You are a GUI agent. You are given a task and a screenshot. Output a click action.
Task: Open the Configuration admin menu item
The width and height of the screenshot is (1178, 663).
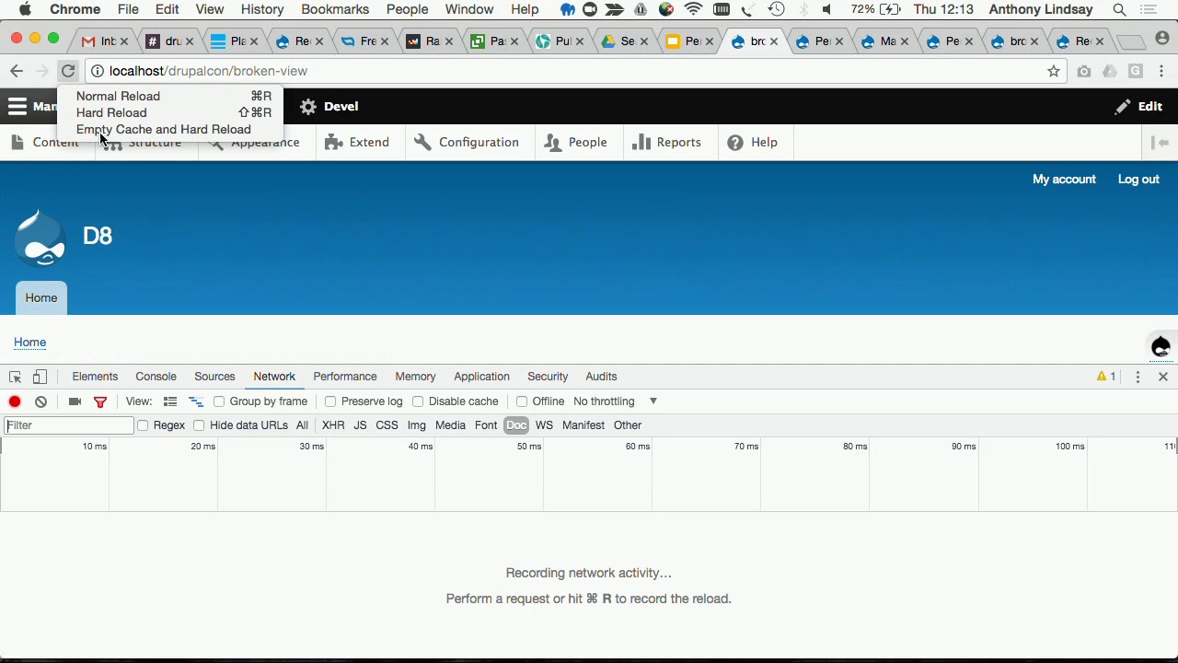467,143
